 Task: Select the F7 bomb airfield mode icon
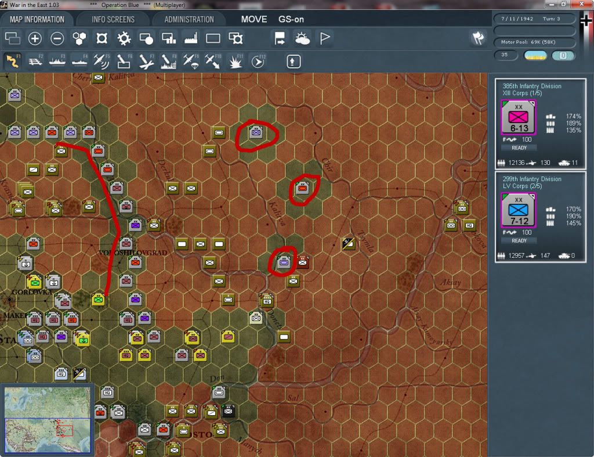(x=146, y=62)
